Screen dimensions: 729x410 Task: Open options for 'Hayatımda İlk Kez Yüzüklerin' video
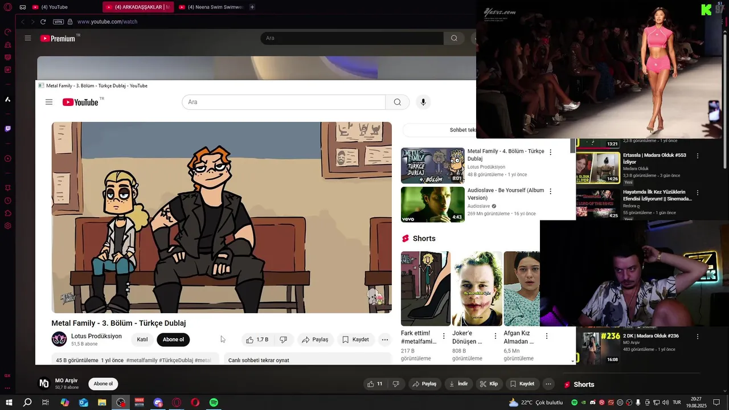(x=697, y=192)
